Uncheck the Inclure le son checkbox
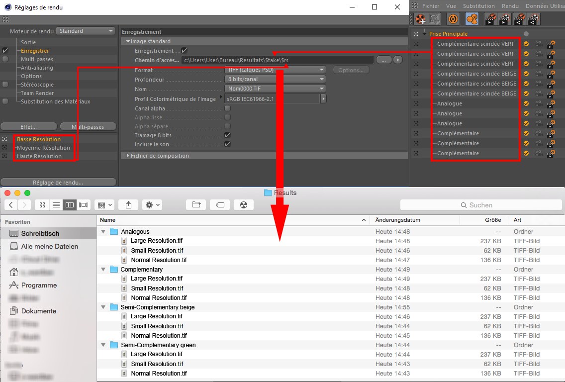565x382 pixels. (227, 144)
